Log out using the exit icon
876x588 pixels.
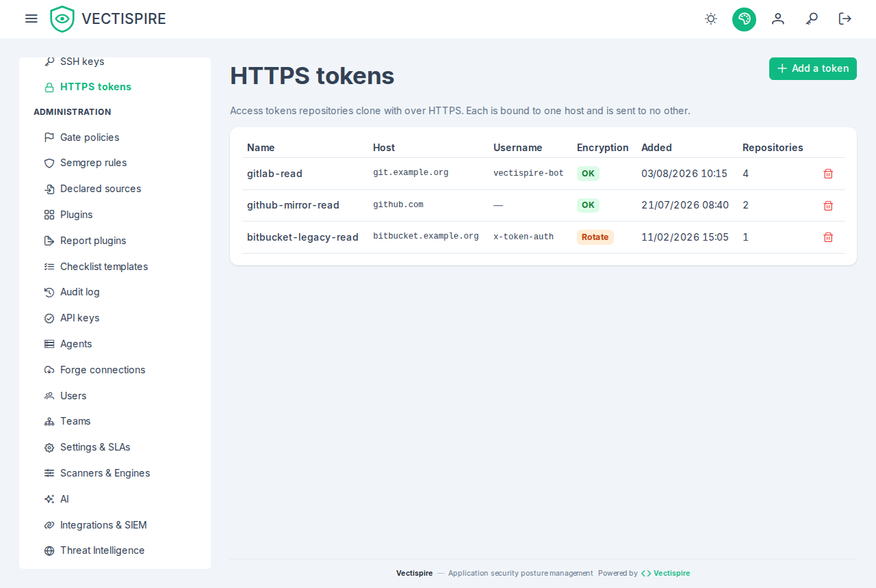pos(845,18)
